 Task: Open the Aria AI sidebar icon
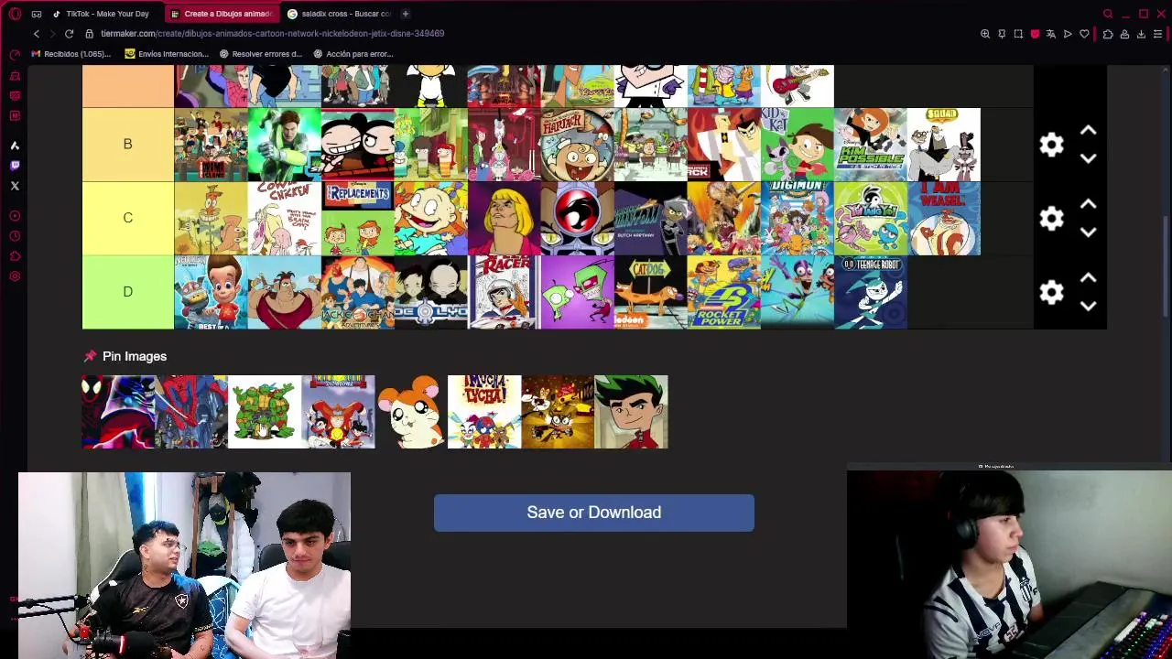(15, 146)
